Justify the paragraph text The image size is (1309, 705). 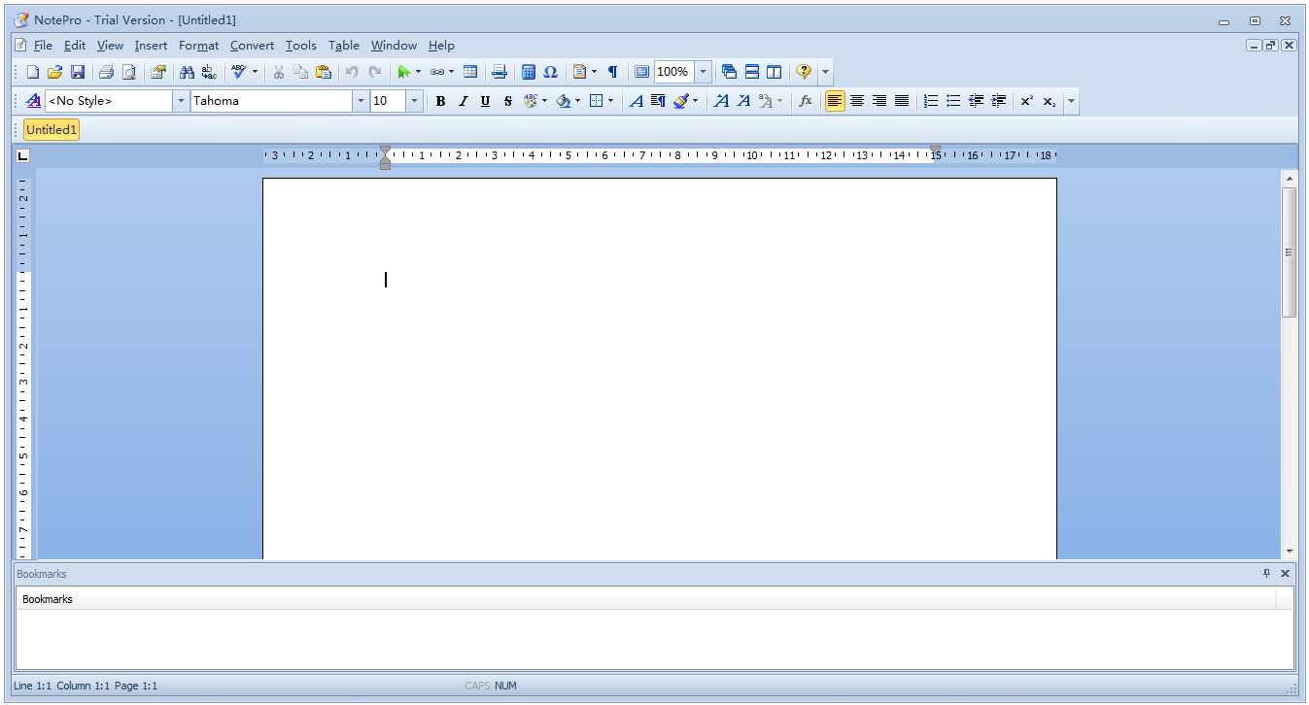902,101
